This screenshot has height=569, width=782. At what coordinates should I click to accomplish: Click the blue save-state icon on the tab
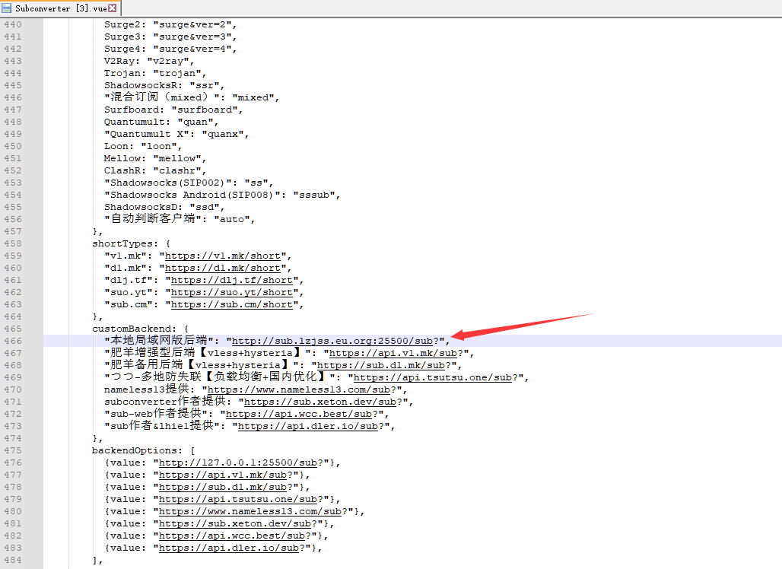(x=7, y=8)
